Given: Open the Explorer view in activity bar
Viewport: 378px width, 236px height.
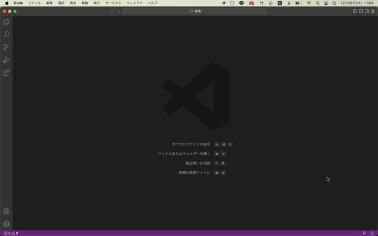Looking at the screenshot, I should point(6,22).
